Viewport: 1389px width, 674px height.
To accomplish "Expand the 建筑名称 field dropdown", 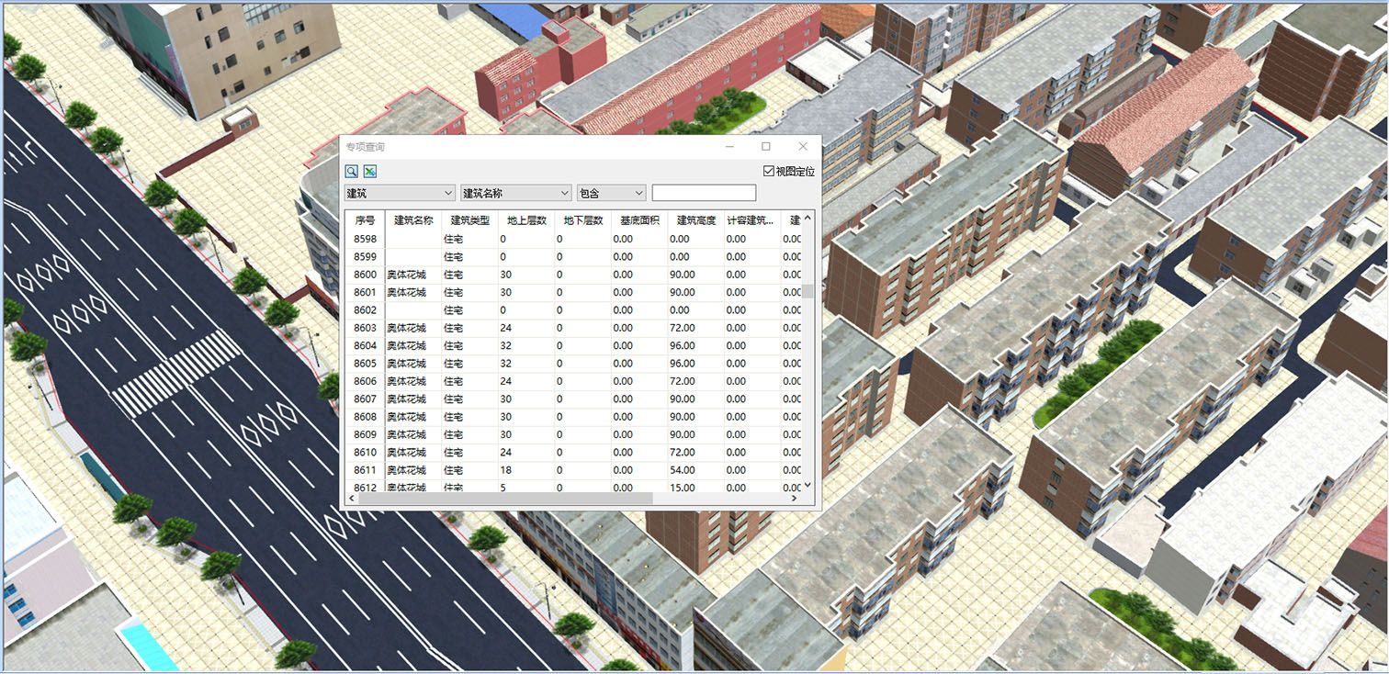I will (515, 193).
